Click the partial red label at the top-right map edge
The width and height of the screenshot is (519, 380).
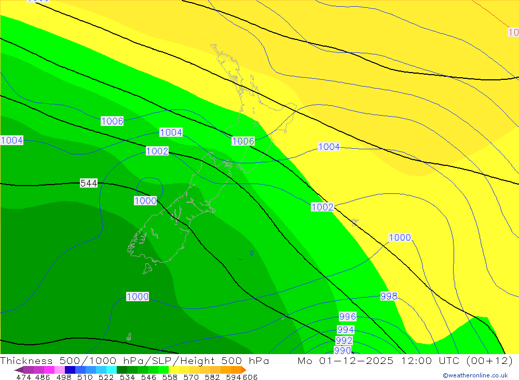(x=513, y=33)
